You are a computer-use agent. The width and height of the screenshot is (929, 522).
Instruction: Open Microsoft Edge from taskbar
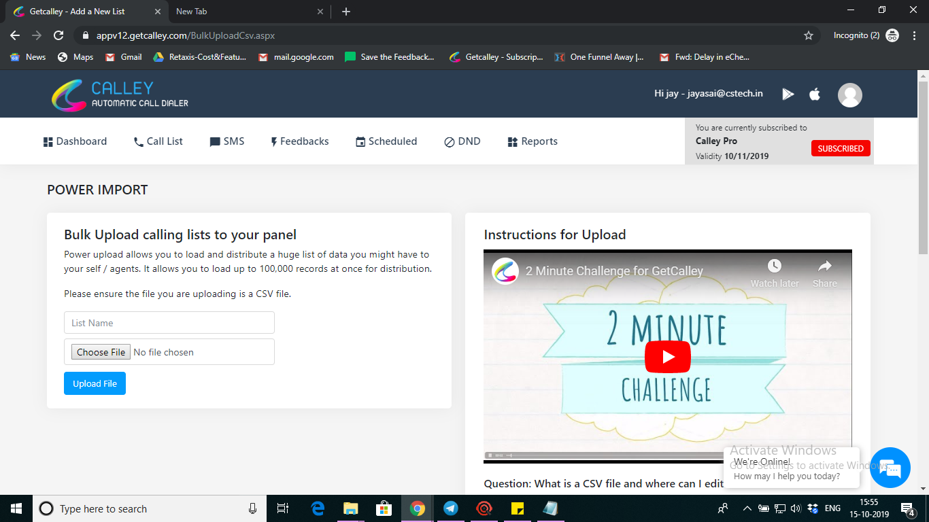click(318, 508)
